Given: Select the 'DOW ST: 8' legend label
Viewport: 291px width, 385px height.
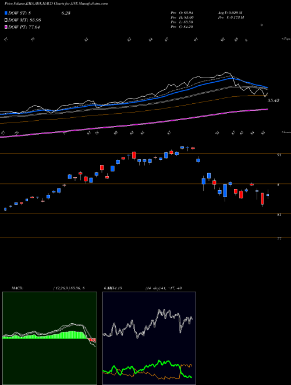Looking at the screenshot, I should (x=20, y=13).
